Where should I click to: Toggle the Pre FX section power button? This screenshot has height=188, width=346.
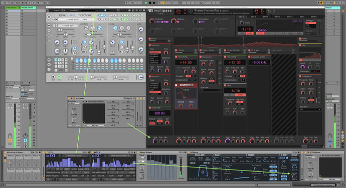tap(149, 38)
